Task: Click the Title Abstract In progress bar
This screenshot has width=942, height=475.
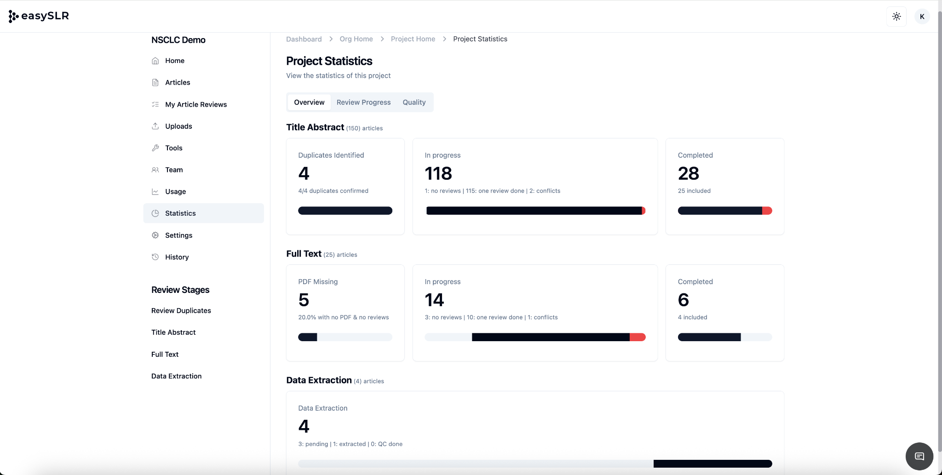Action: (x=535, y=211)
